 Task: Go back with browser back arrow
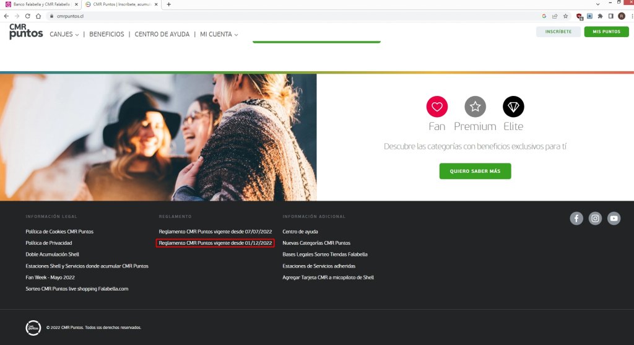click(x=6, y=16)
